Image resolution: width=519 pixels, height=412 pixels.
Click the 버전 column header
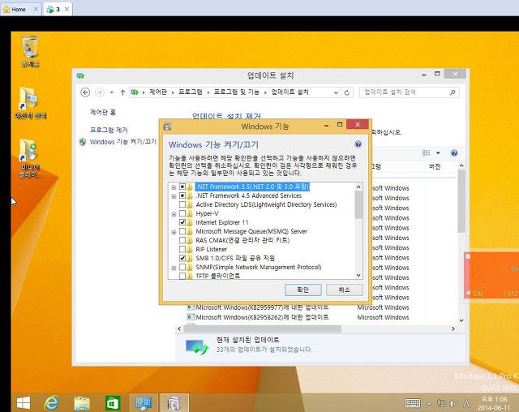click(x=435, y=166)
